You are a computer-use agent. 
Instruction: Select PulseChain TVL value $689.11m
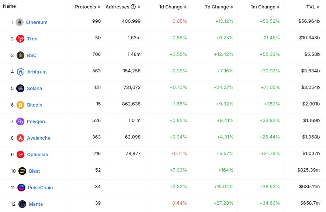click(x=309, y=187)
